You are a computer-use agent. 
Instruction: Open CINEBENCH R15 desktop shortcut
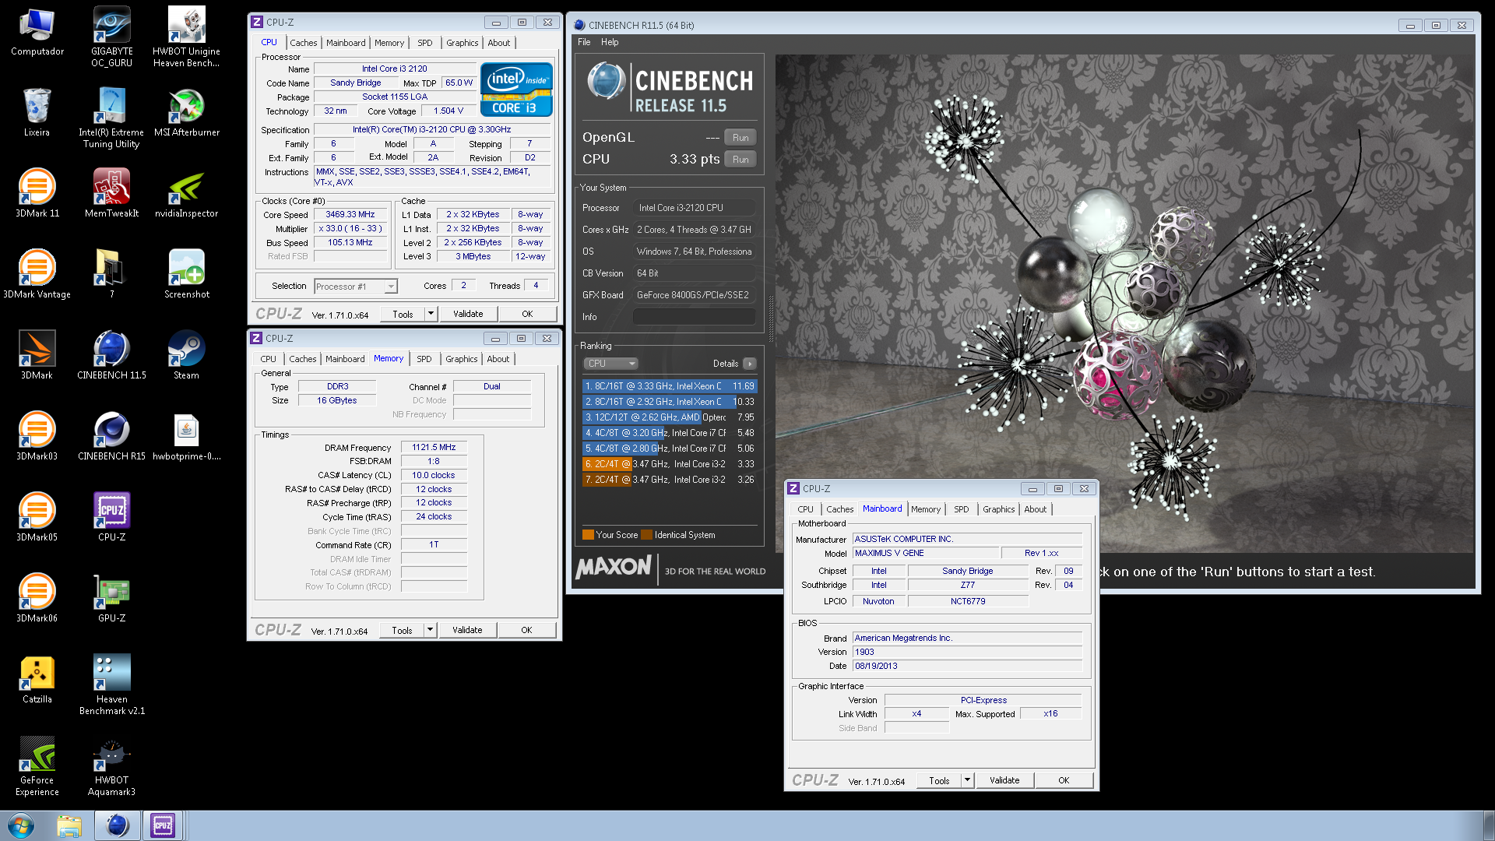tap(111, 437)
